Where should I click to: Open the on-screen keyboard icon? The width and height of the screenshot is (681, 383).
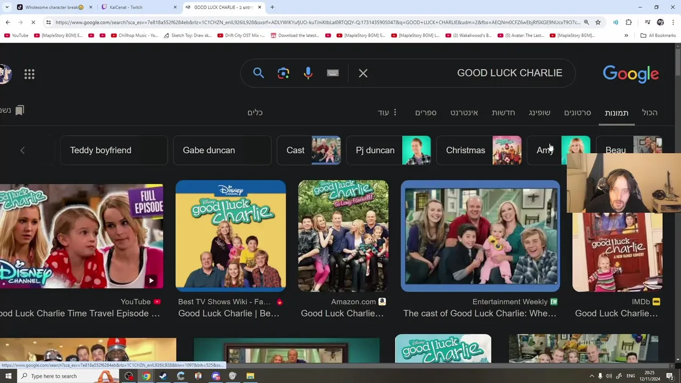click(333, 73)
